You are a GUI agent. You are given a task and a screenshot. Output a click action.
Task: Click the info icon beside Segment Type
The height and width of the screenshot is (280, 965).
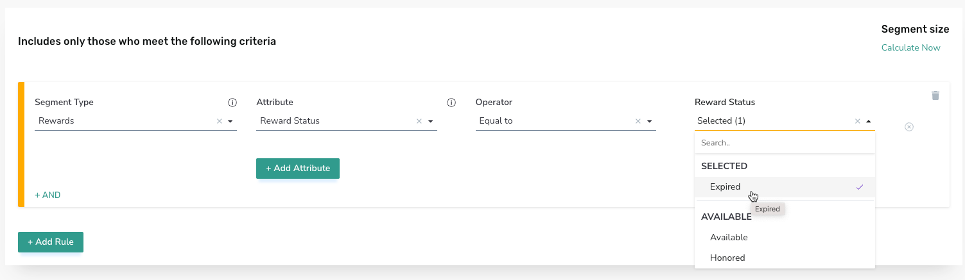tap(232, 103)
